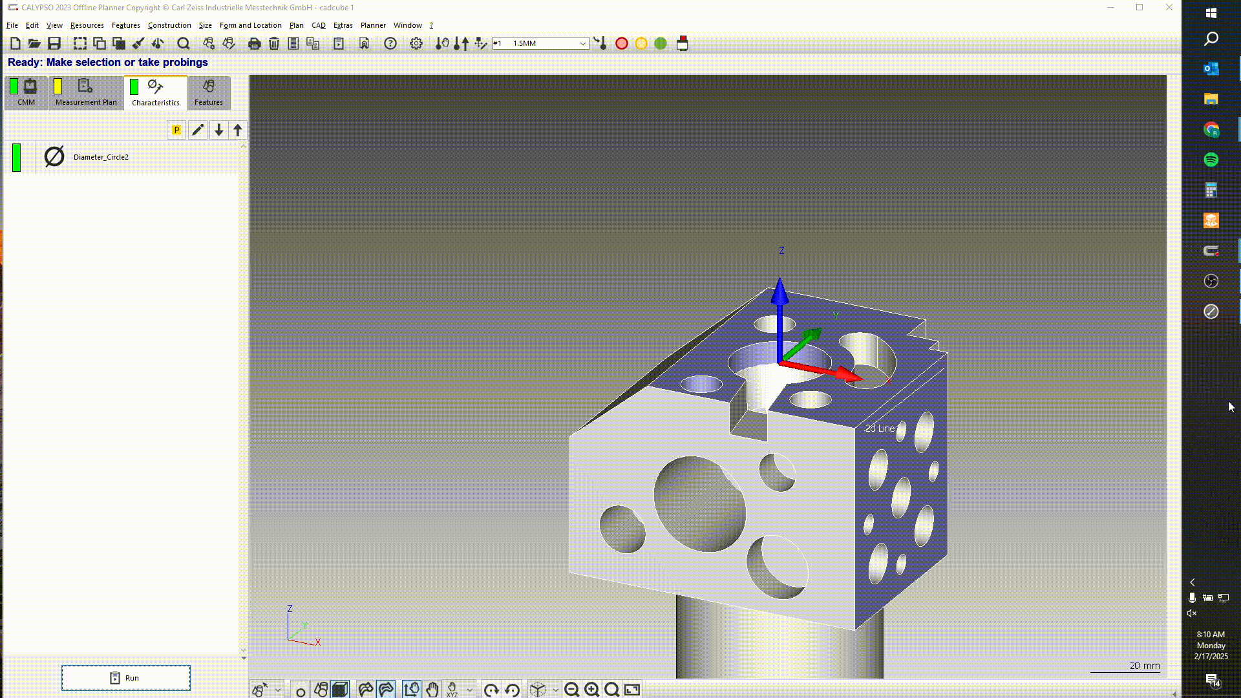
Task: Open the Form and Location menu
Action: (250, 25)
